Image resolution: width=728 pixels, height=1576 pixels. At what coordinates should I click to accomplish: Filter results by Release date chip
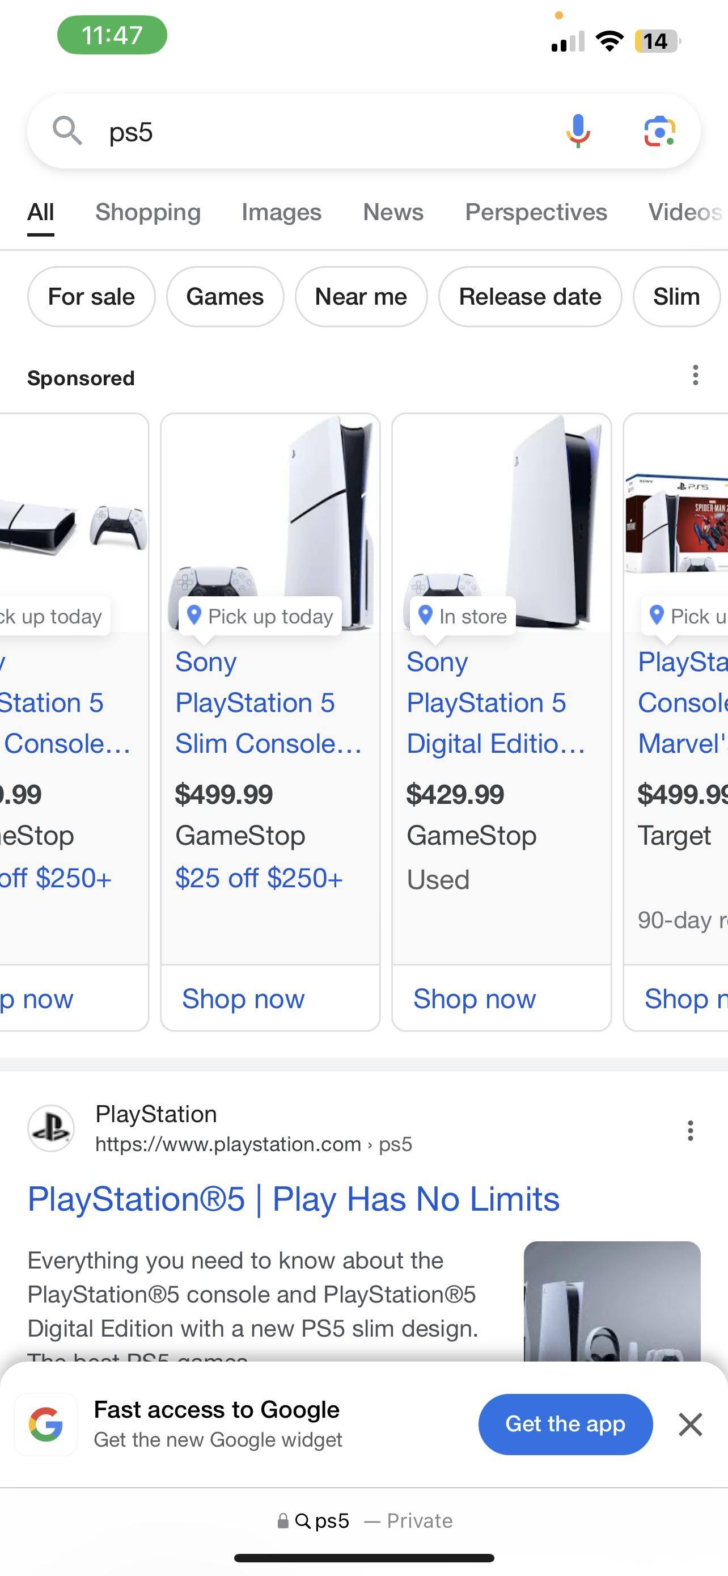pyautogui.click(x=530, y=297)
